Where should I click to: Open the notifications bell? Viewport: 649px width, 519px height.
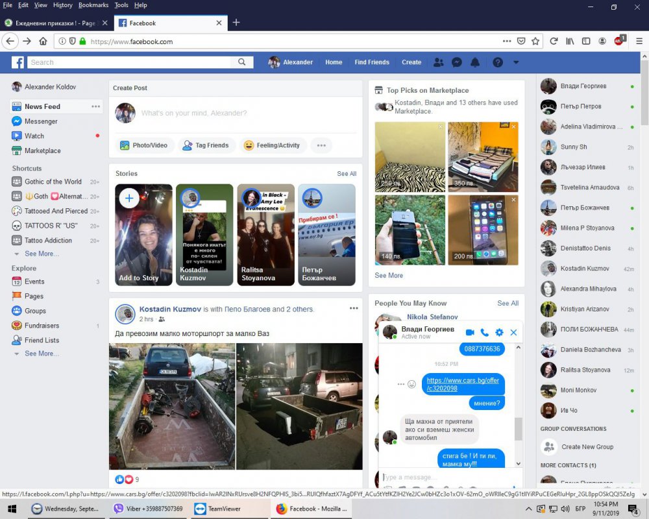(x=476, y=62)
